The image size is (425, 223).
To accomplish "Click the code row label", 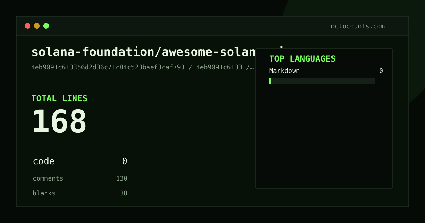I will (44, 161).
